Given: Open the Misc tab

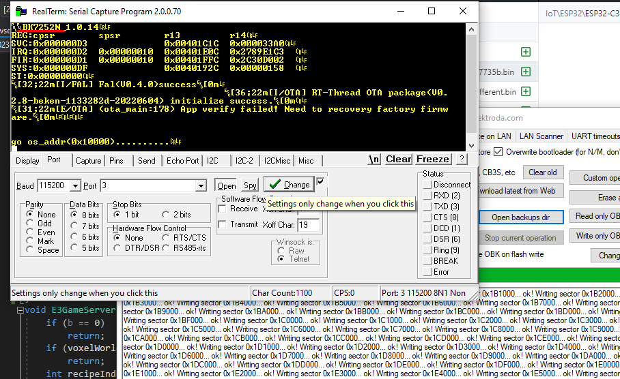Looking at the screenshot, I should [x=306, y=161].
